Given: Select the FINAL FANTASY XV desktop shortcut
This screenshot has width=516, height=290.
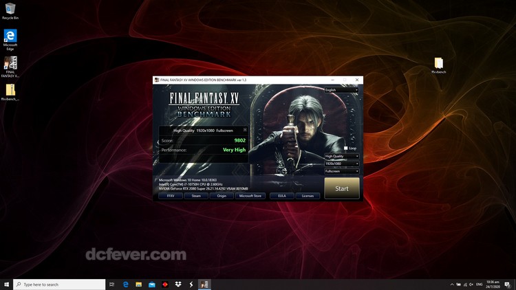Looking at the screenshot, I should (x=10, y=67).
